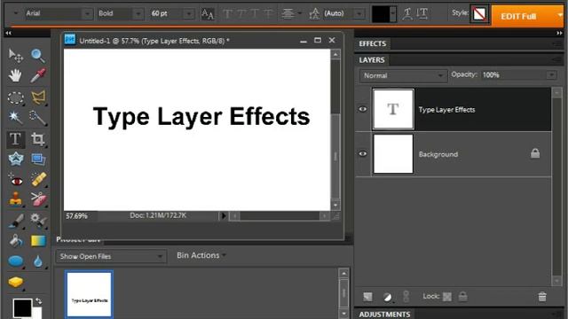Select the Smart Brush gear tool
The width and height of the screenshot is (568, 319).
point(37,221)
